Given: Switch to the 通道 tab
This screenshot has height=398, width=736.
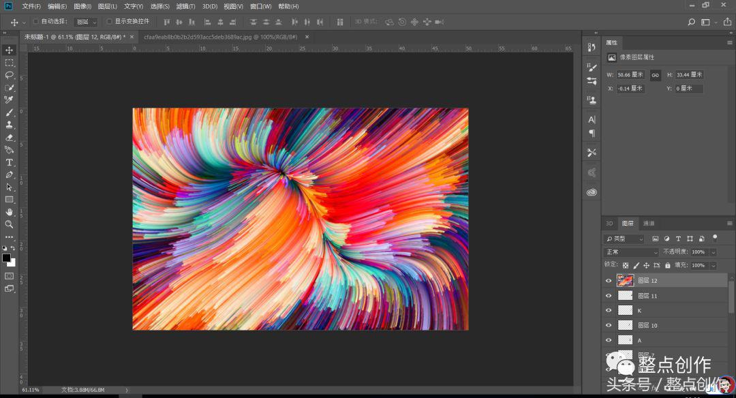Looking at the screenshot, I should coord(648,224).
